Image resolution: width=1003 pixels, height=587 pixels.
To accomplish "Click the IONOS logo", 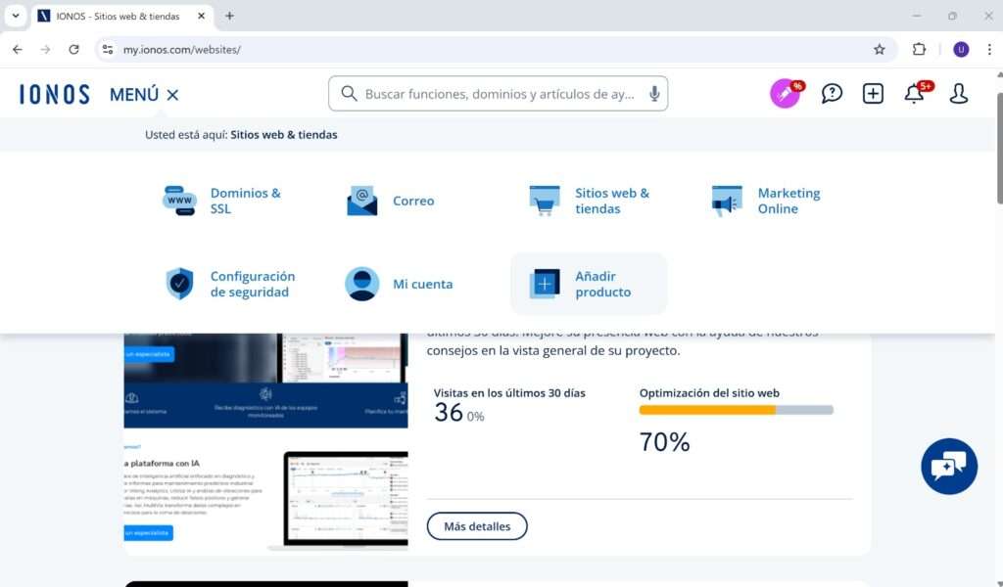I will pos(55,95).
